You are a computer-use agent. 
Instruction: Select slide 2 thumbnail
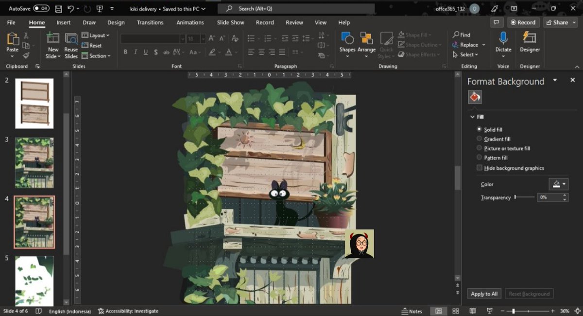click(34, 103)
